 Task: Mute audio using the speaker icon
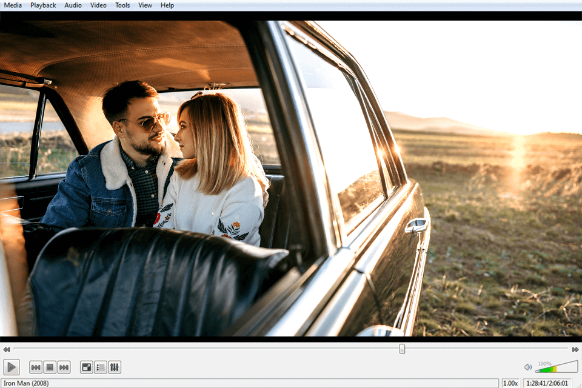click(528, 367)
